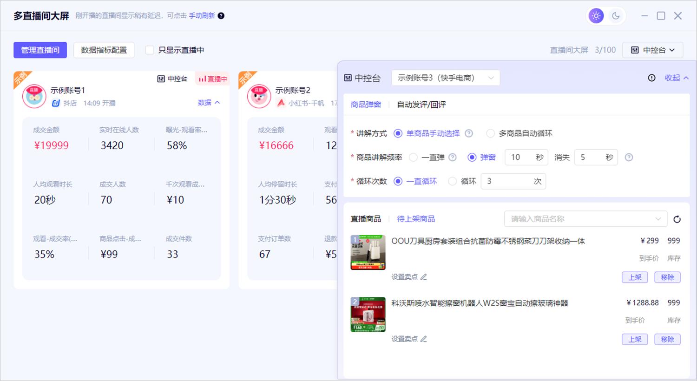This screenshot has height=381, width=697.
Task: Open the 示例账号3（快手电商）account dropdown
Action: pyautogui.click(x=446, y=78)
